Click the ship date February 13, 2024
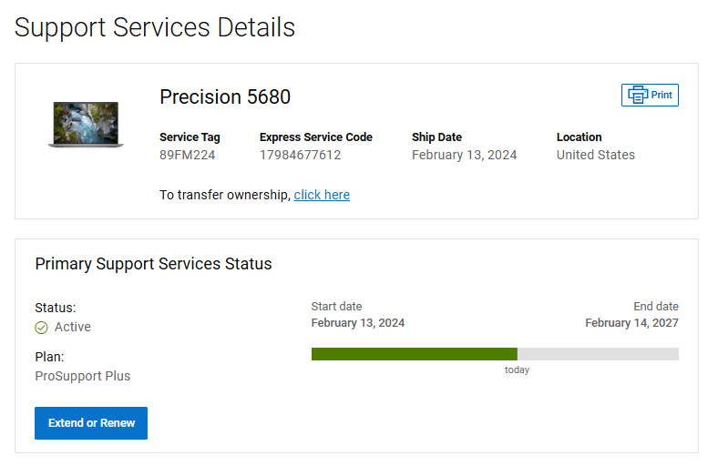 click(x=464, y=155)
